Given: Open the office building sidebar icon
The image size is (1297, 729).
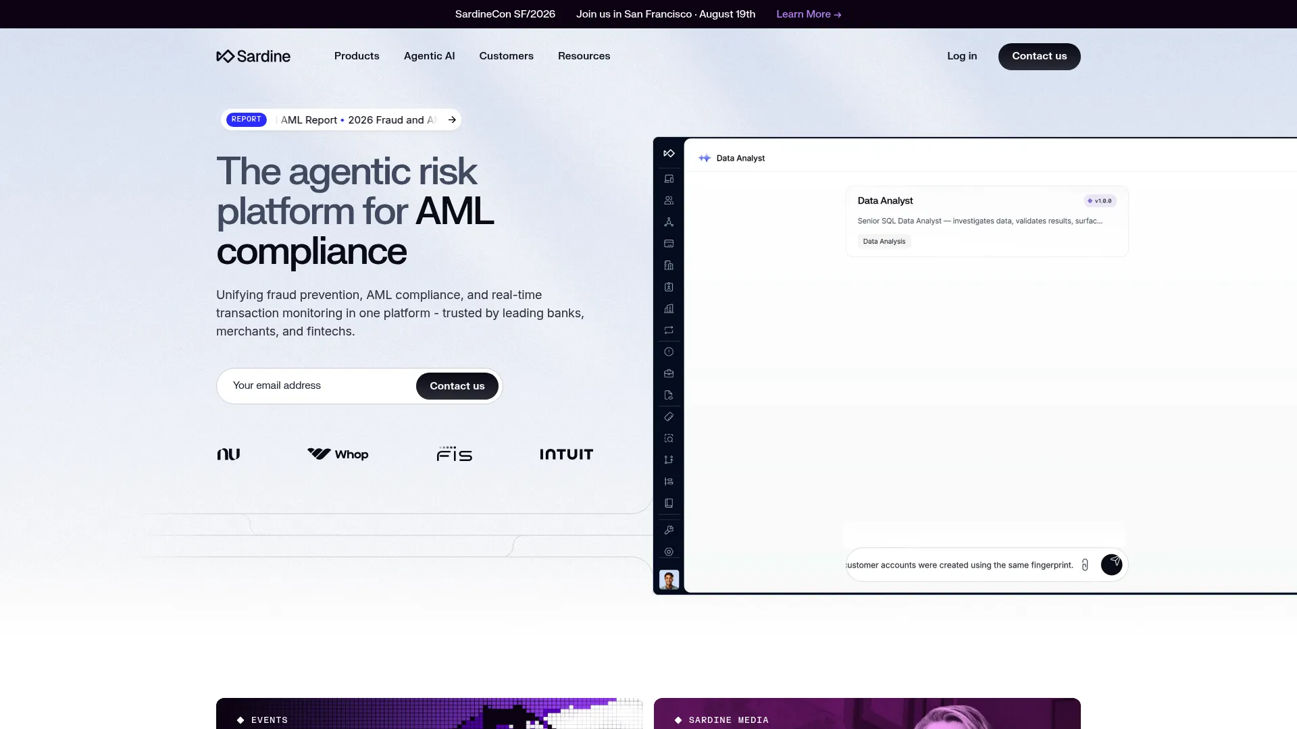Looking at the screenshot, I should coord(669,265).
